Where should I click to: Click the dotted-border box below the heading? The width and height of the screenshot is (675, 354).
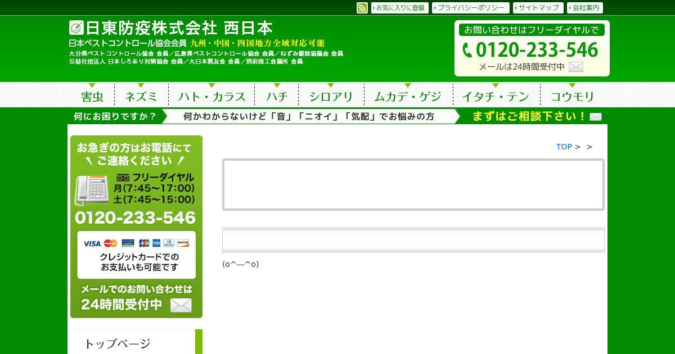point(413,240)
